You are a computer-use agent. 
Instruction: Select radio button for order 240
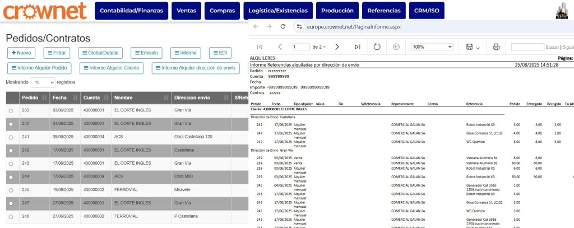[11, 124]
